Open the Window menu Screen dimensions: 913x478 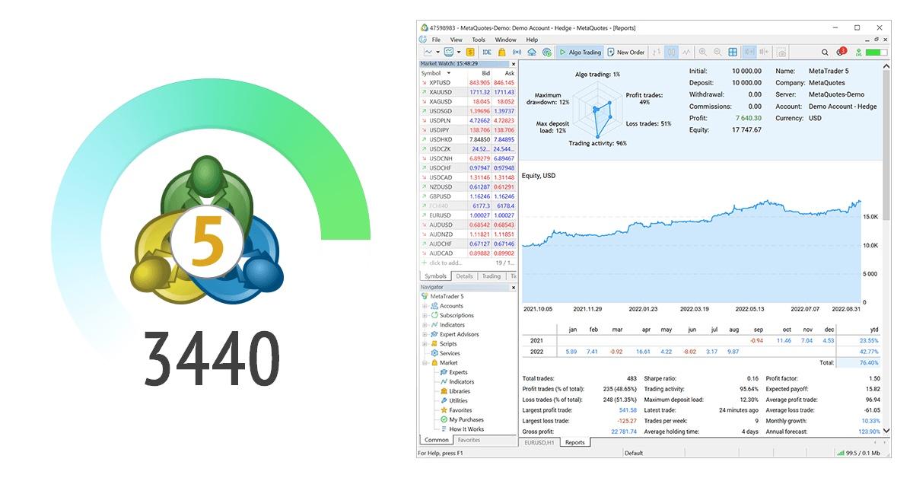click(505, 40)
